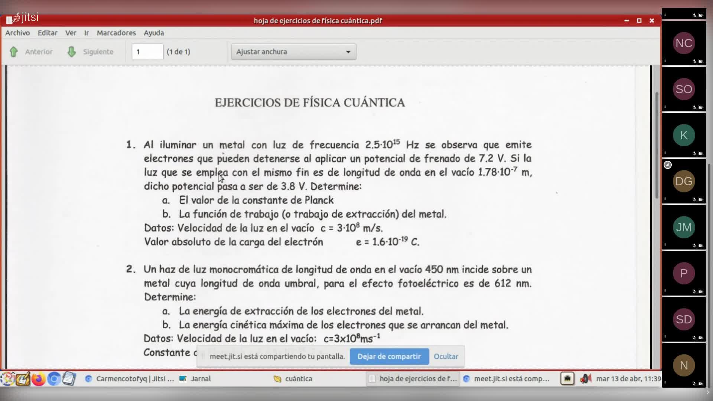Open the Ajustar anchura zoom dropdown
This screenshot has width=713, height=401.
293,52
